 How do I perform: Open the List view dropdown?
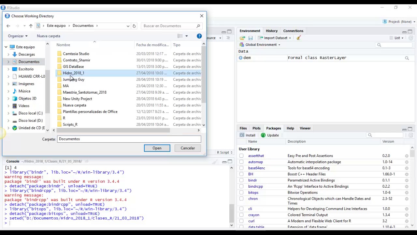[396, 38]
